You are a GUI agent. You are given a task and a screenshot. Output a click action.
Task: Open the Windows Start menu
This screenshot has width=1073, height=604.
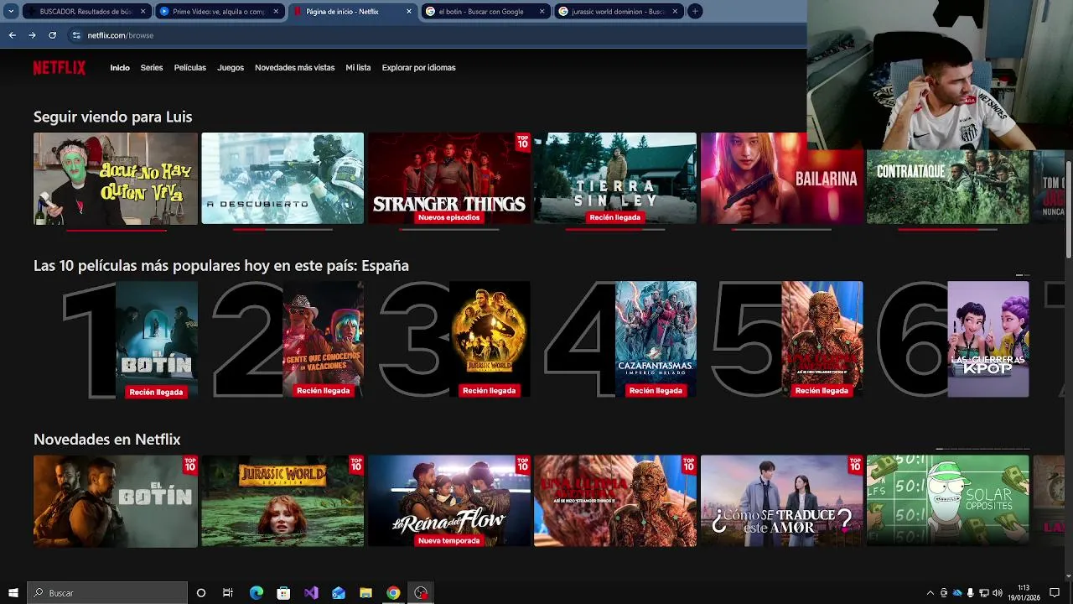click(13, 593)
